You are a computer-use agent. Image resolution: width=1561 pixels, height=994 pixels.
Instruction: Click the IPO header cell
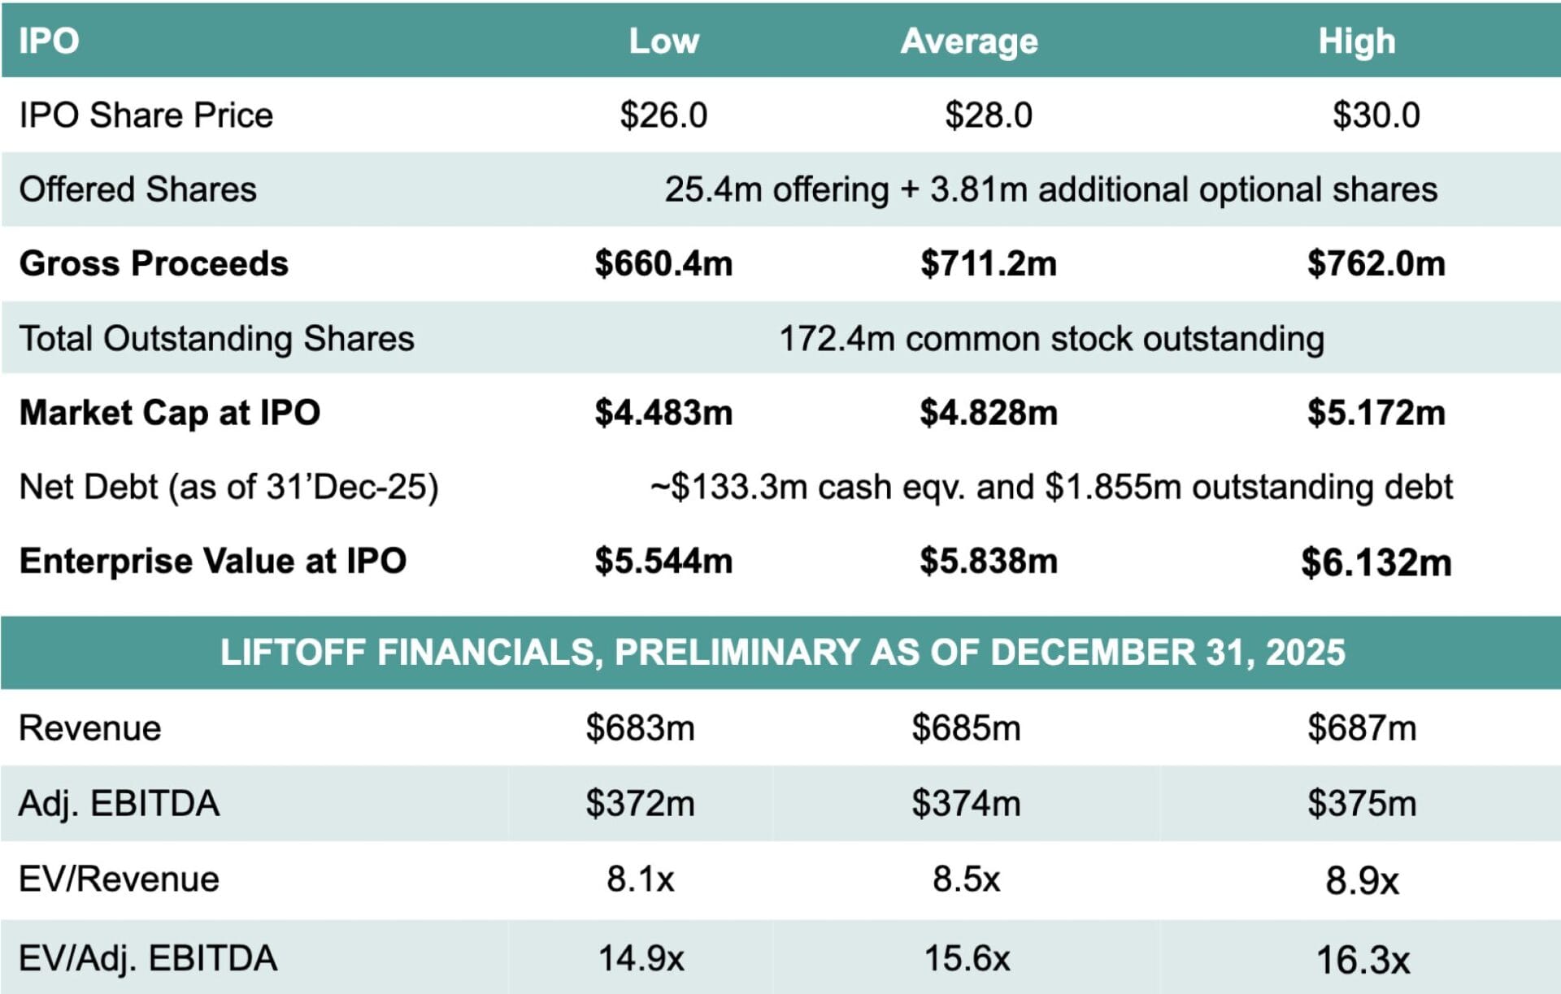coord(49,41)
